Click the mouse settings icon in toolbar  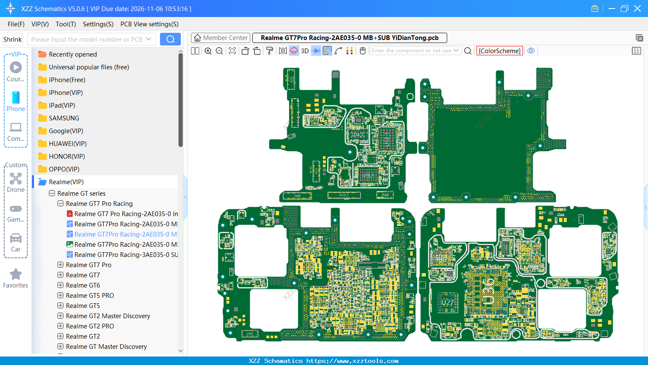click(363, 51)
